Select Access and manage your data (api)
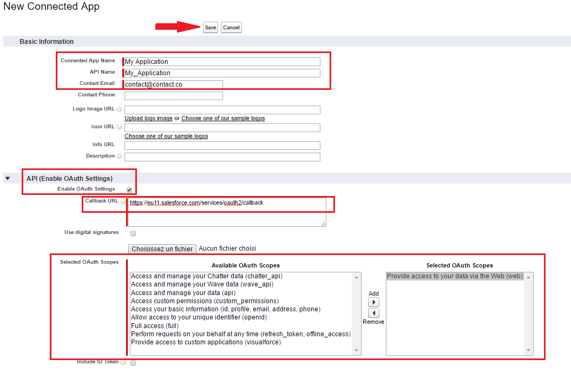The image size is (571, 372). 183,292
